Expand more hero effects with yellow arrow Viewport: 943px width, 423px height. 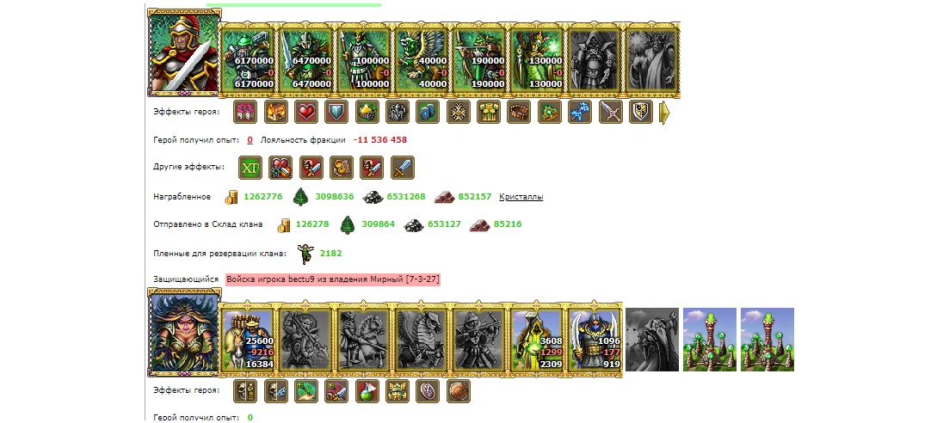[664, 113]
